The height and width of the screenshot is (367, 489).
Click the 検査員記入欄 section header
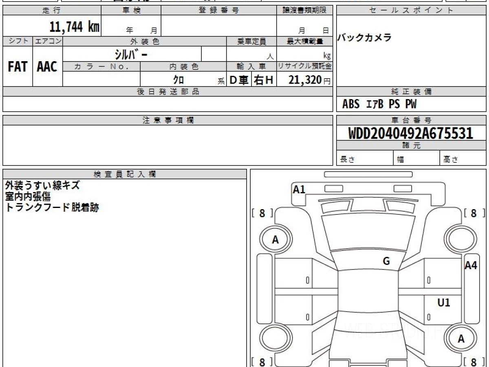click(125, 174)
